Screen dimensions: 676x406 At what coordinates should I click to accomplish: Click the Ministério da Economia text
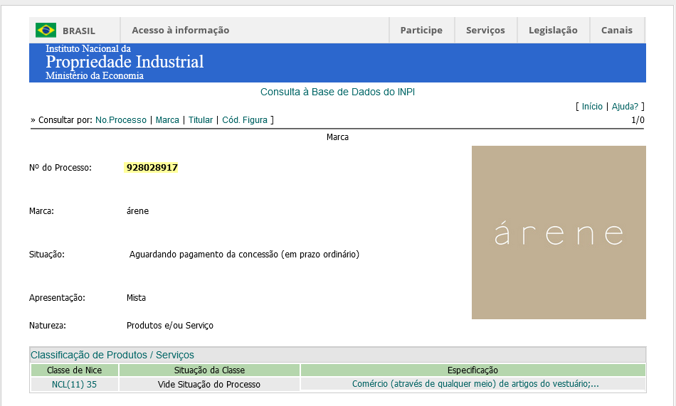pyautogui.click(x=95, y=76)
